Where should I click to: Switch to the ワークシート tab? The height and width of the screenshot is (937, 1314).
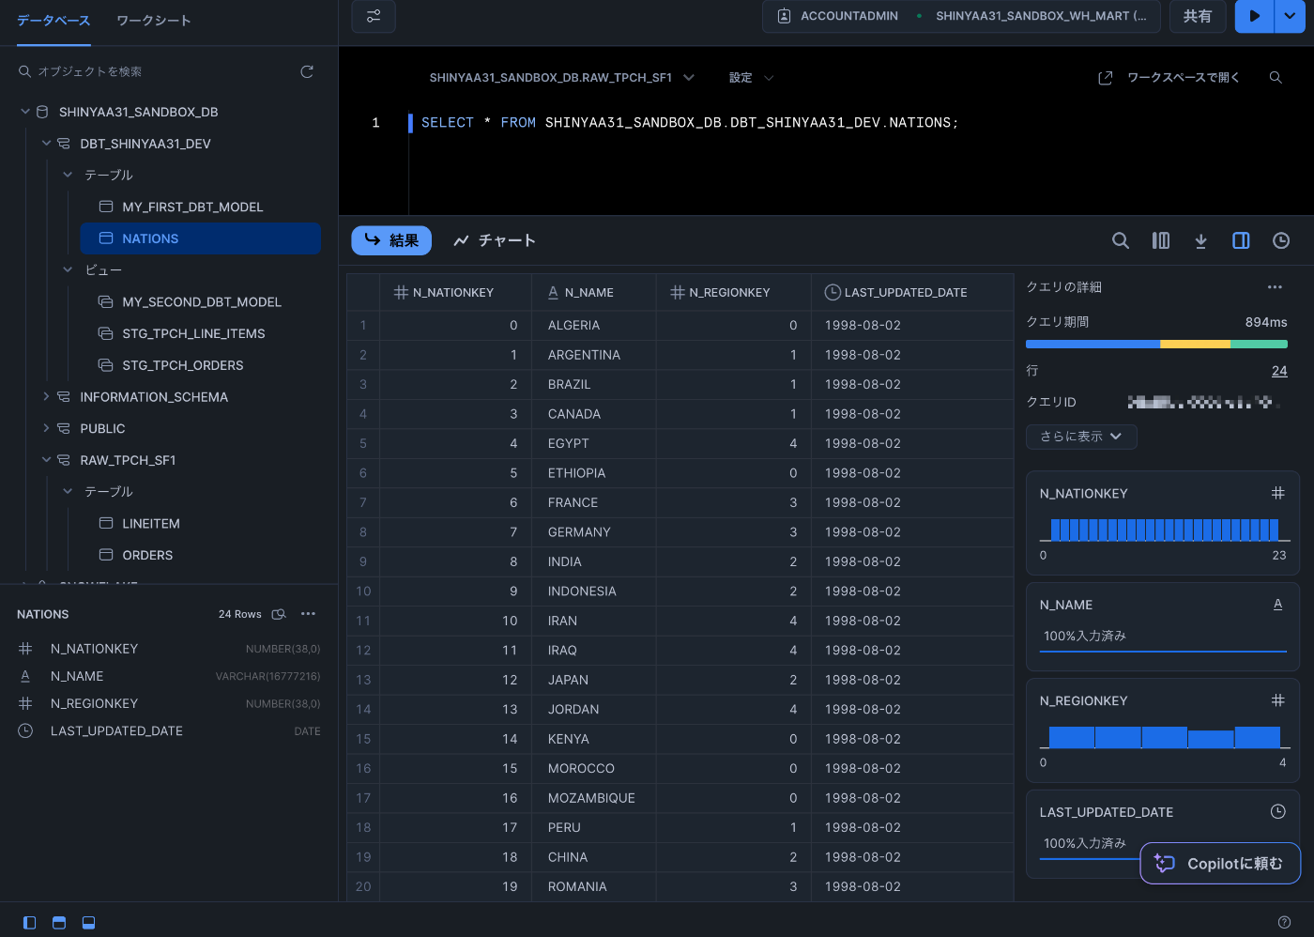pos(154,20)
